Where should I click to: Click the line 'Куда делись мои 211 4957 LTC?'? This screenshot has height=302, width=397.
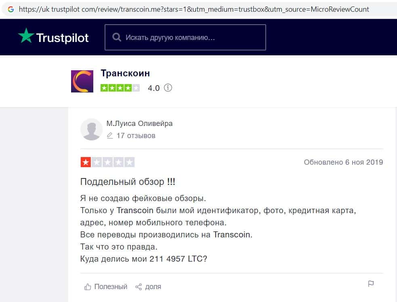click(x=143, y=259)
